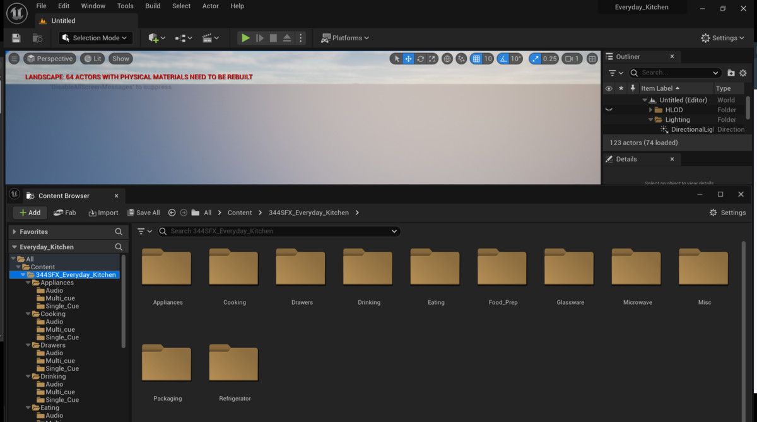Open the browse-to-content icon beside the save icon
The width and height of the screenshot is (757, 422).
[x=37, y=38]
